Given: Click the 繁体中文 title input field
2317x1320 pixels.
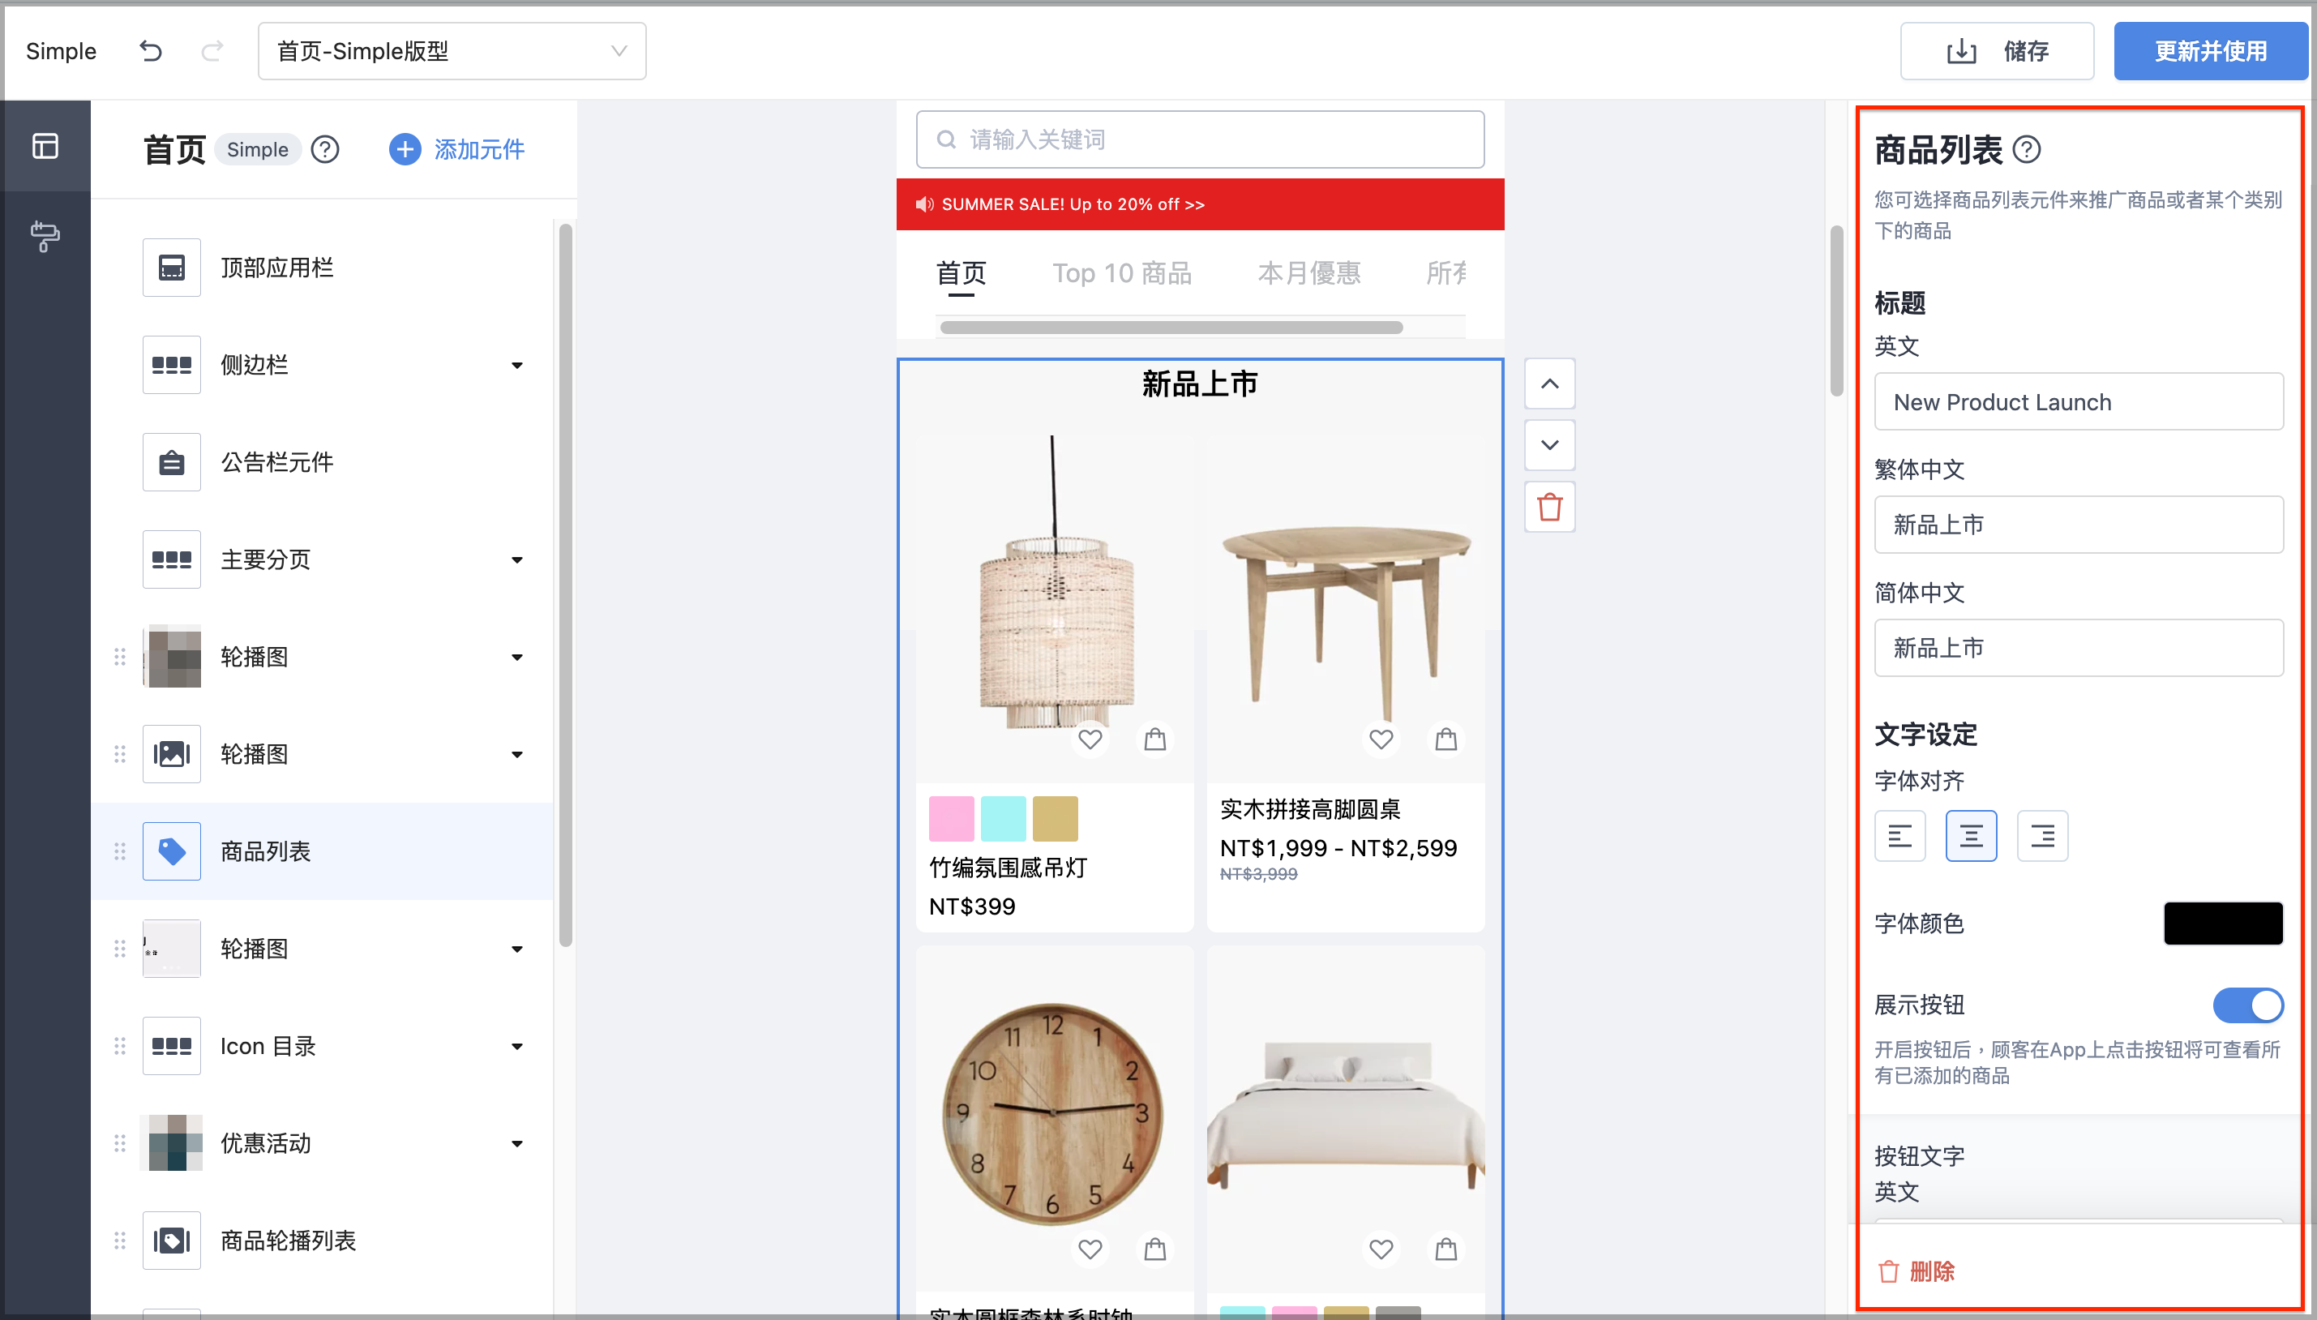Looking at the screenshot, I should [x=2079, y=524].
